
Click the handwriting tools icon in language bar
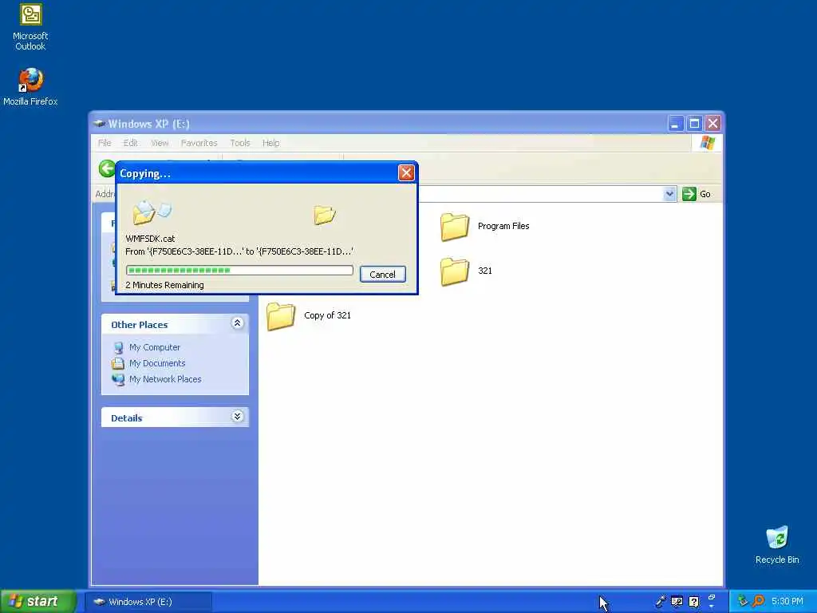click(x=677, y=601)
